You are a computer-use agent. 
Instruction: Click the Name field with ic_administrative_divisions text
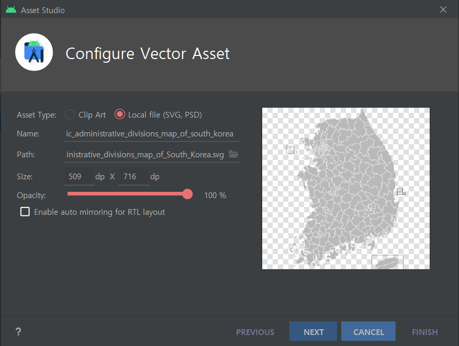pyautogui.click(x=150, y=133)
